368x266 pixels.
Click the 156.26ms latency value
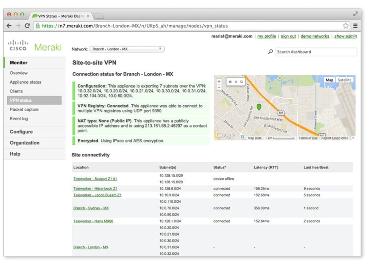262,188
